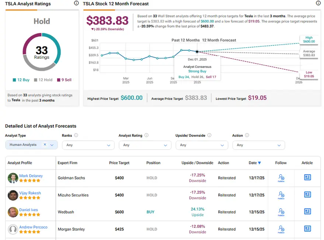Expand the Analyst Type dropdown

(x=52, y=145)
